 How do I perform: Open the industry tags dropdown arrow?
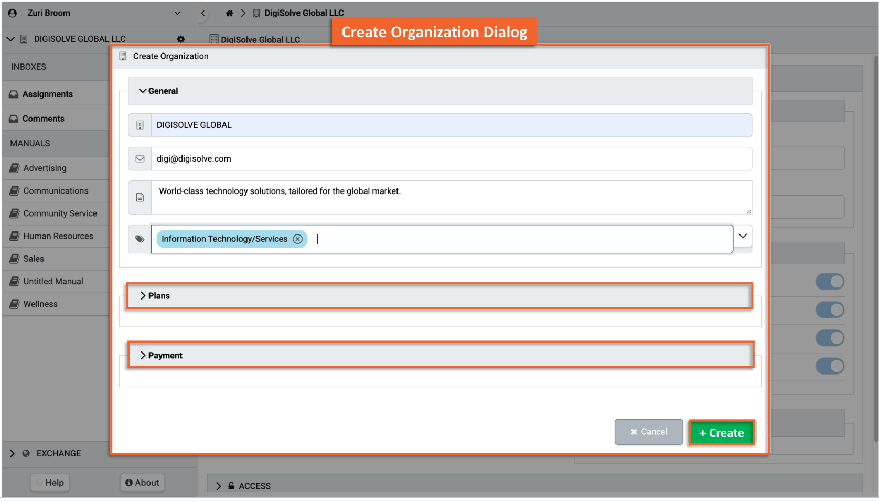[x=743, y=236]
